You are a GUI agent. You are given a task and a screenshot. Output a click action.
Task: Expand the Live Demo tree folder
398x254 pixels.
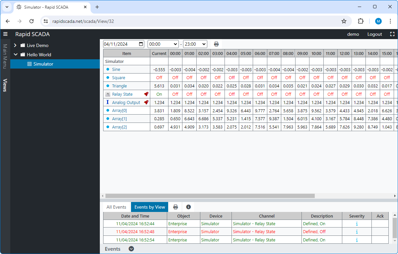15,45
